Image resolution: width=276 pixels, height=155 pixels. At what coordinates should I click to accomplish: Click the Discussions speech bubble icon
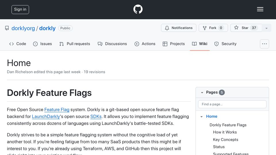[100, 44]
